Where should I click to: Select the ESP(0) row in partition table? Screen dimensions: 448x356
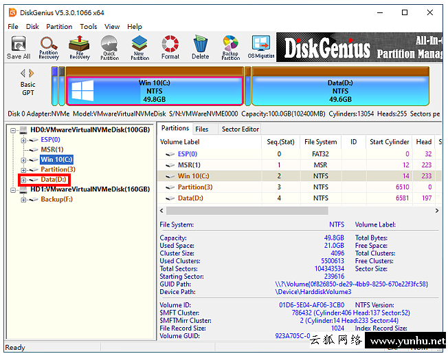(x=300, y=154)
